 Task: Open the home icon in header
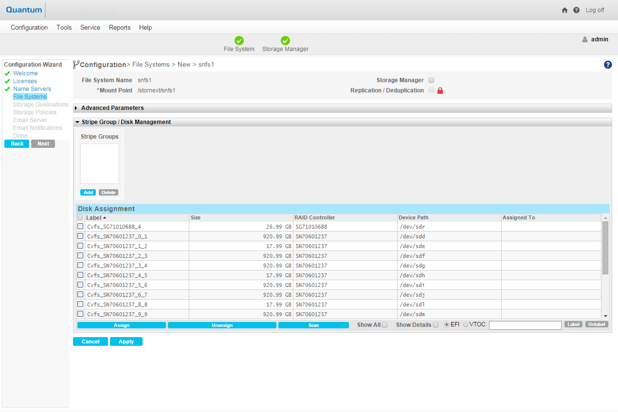click(564, 10)
